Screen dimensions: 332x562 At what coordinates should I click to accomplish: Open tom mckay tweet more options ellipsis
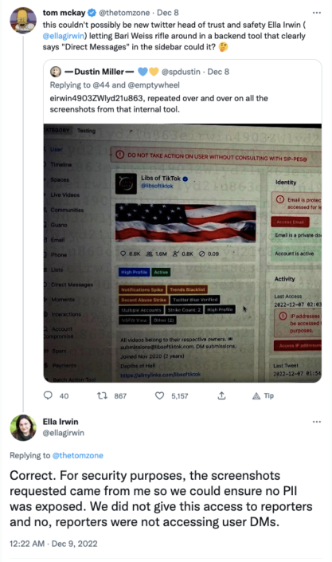[317, 13]
